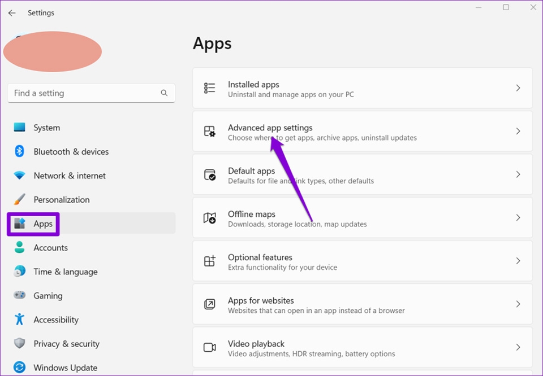This screenshot has width=543, height=376.
Task: Open Privacy & security settings
Action: pyautogui.click(x=92, y=343)
